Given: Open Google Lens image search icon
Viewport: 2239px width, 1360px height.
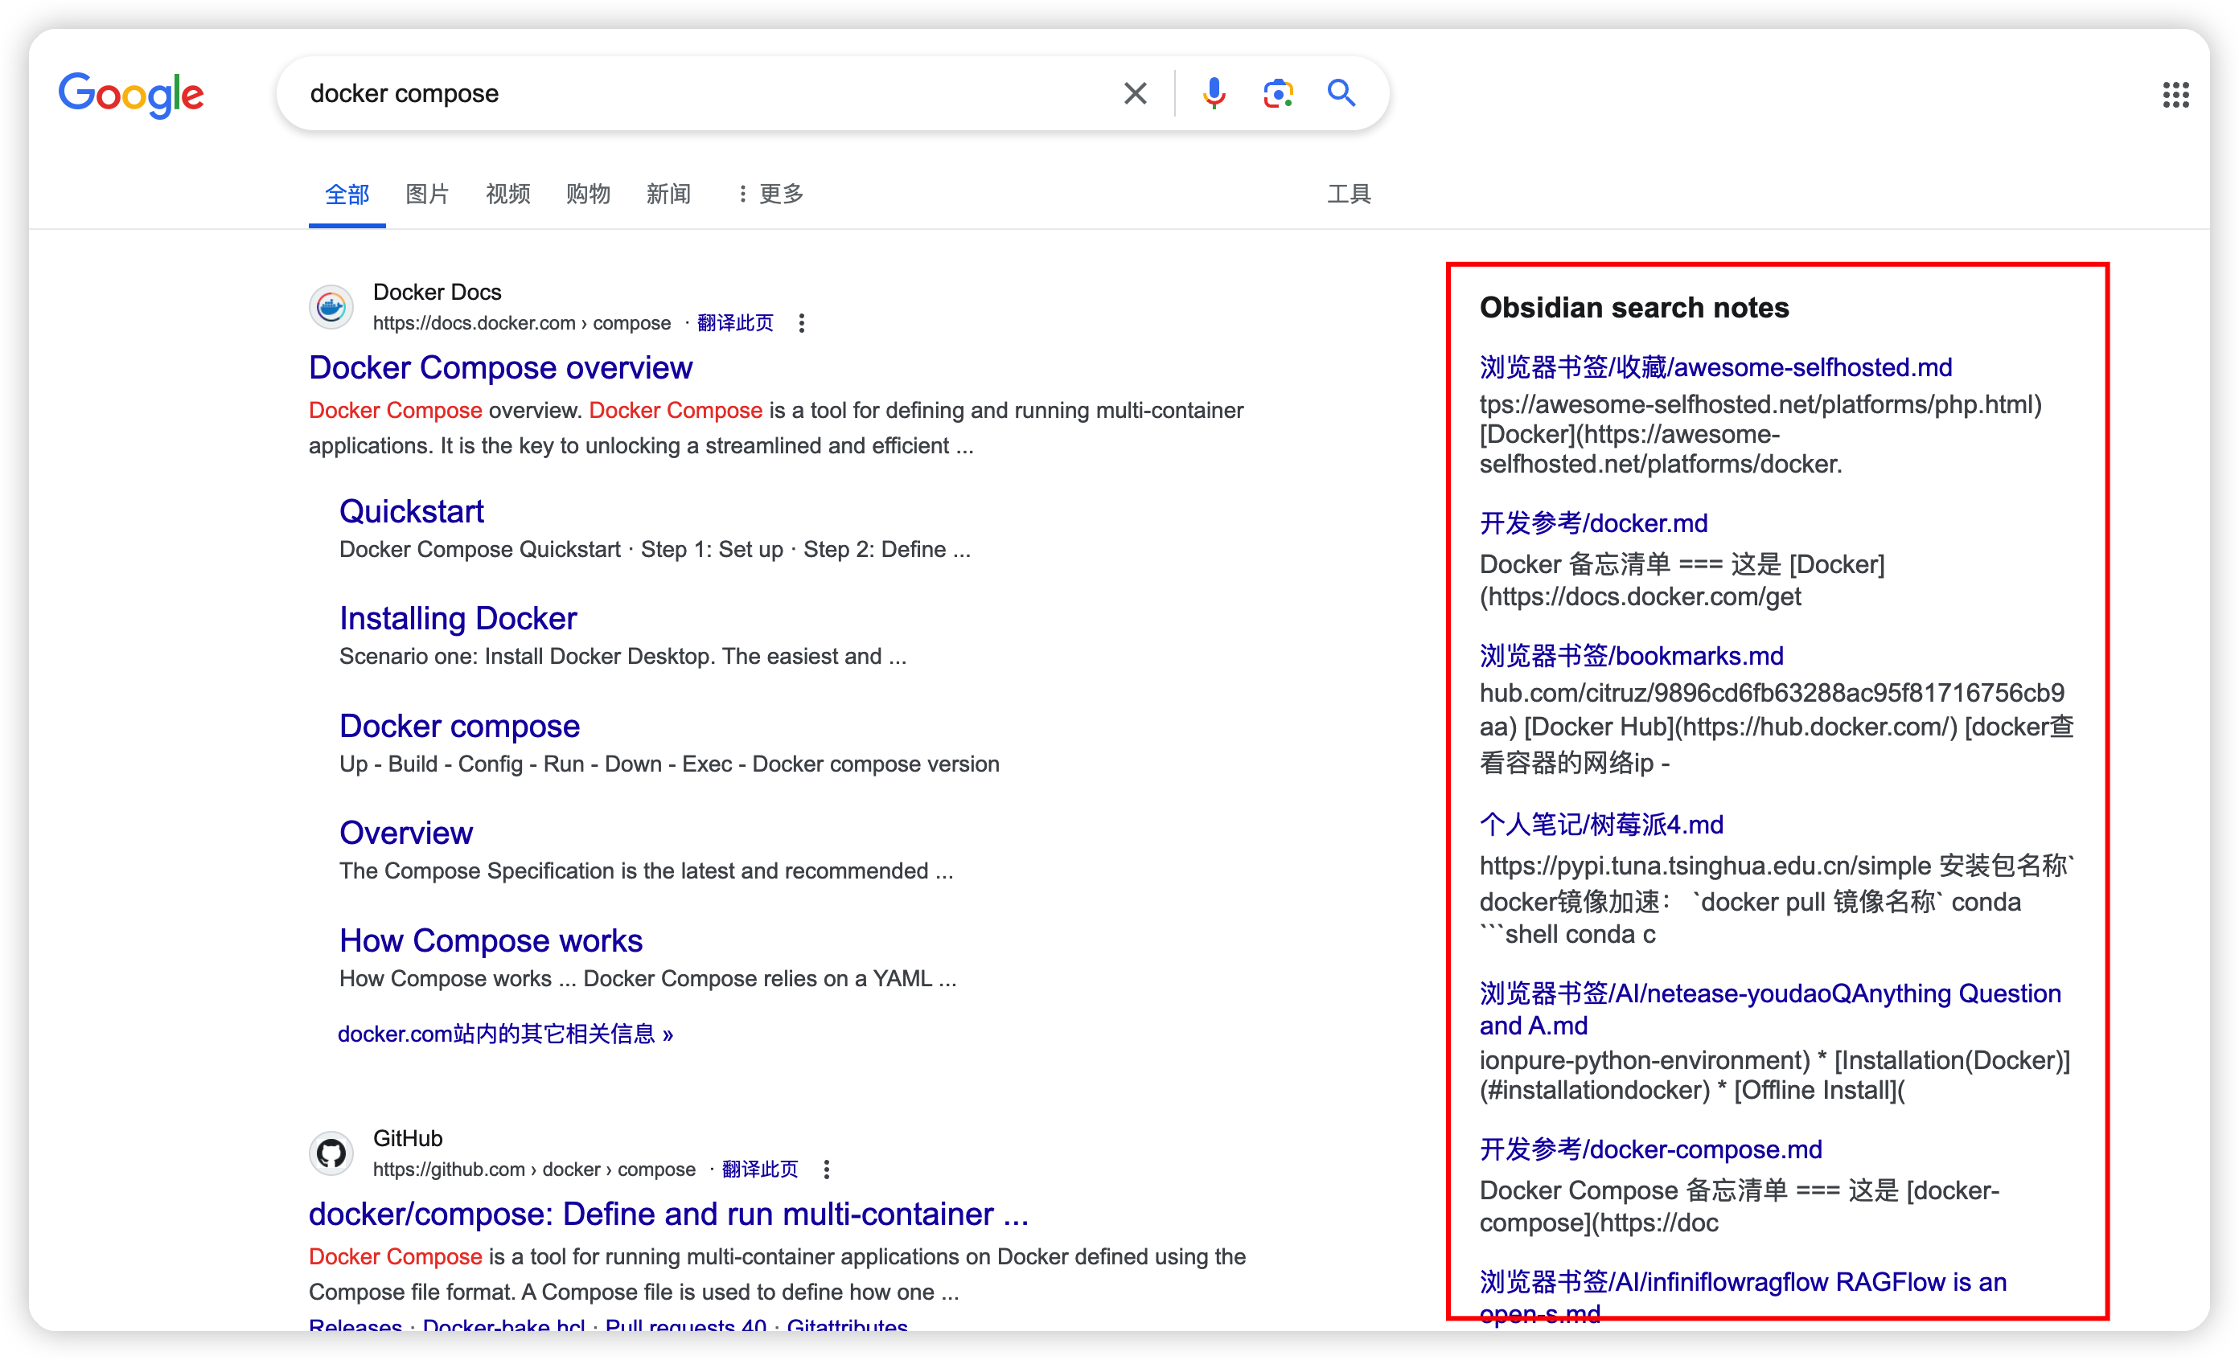Looking at the screenshot, I should (x=1278, y=93).
